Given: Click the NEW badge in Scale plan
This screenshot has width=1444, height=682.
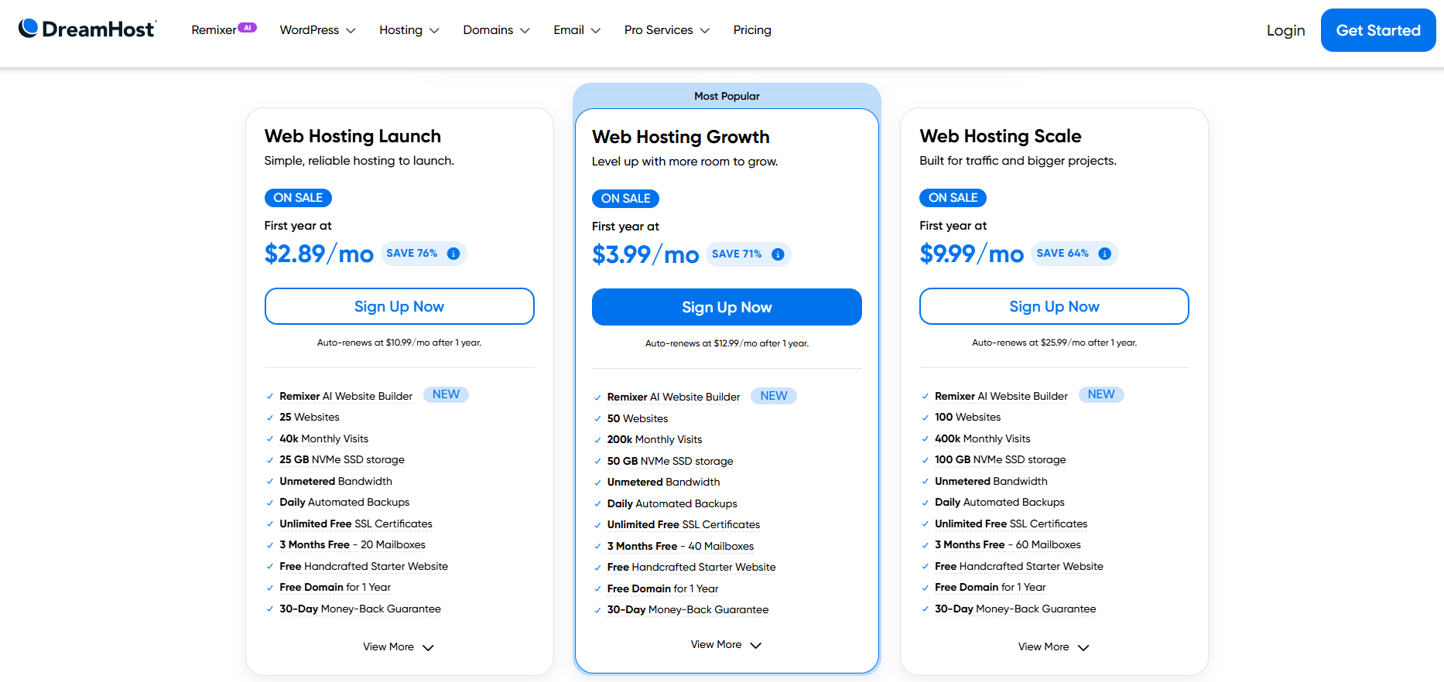Looking at the screenshot, I should click(1101, 394).
